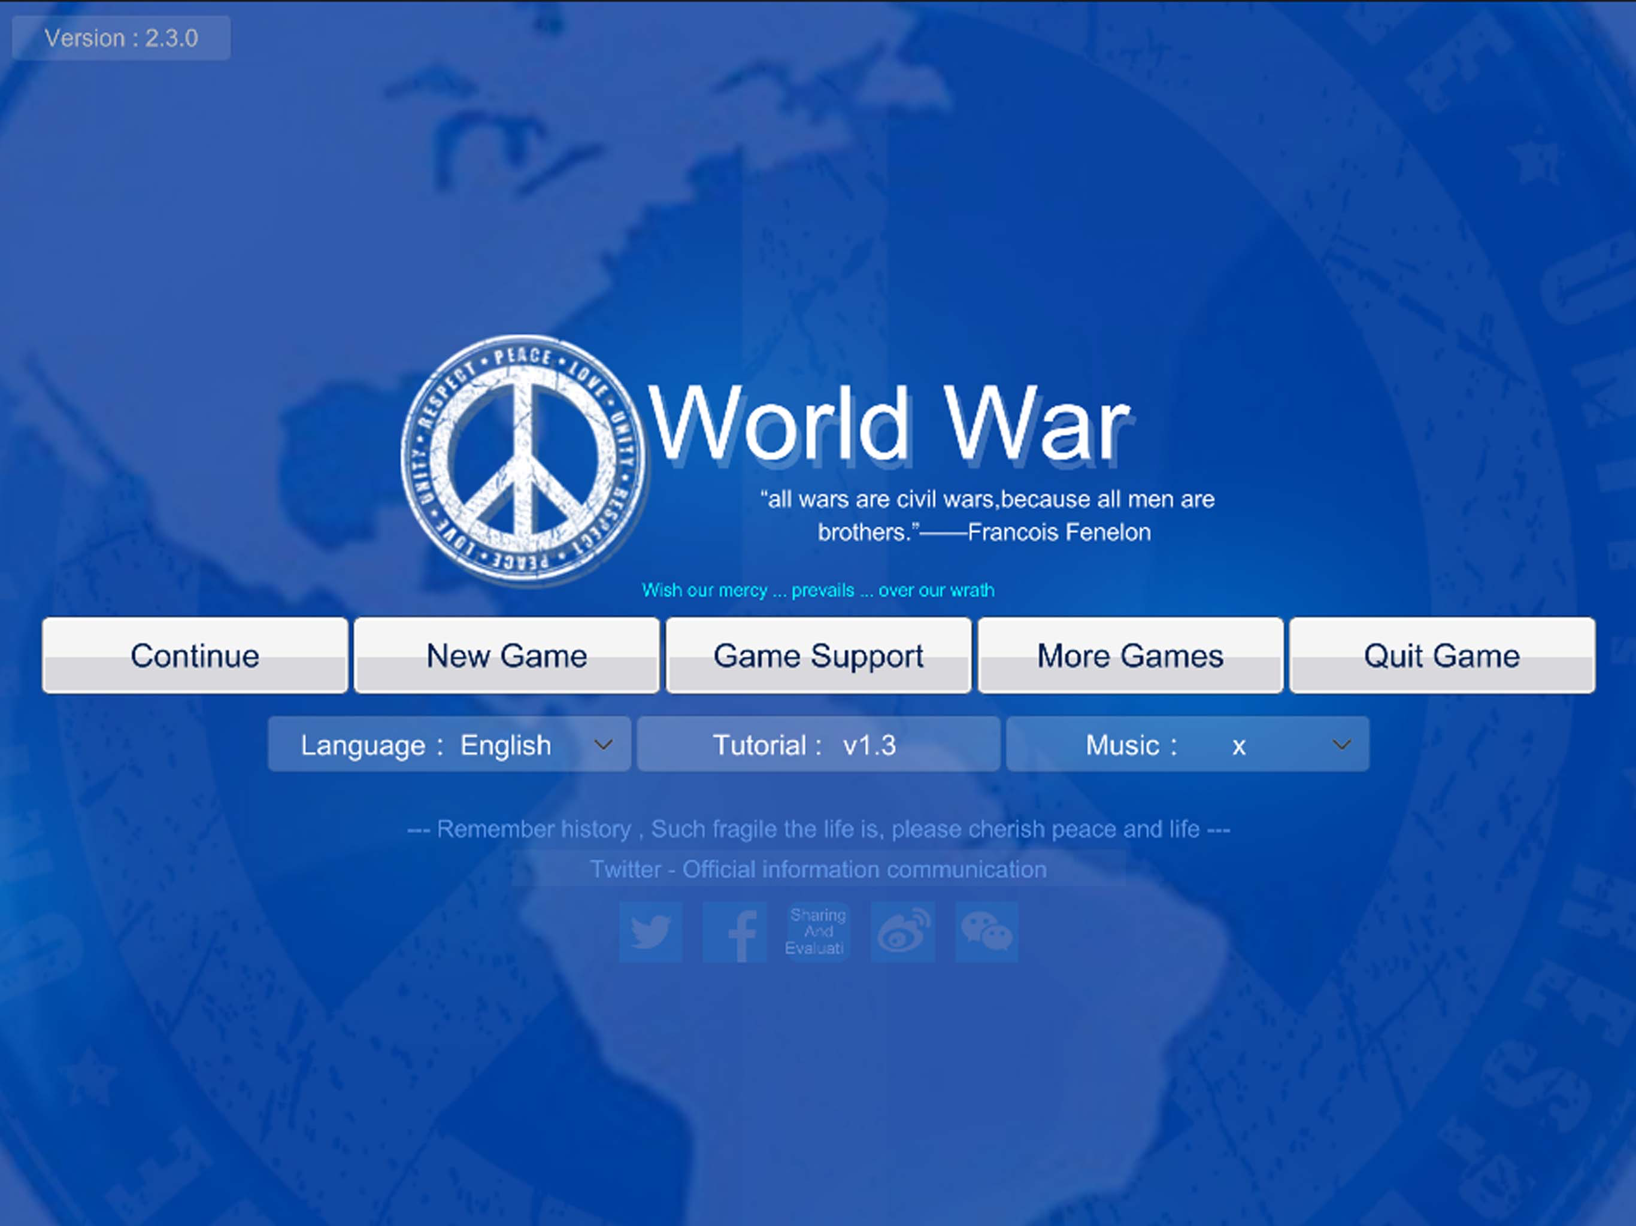Click Twitter official information communication link
This screenshot has height=1226, width=1636.
(x=818, y=870)
